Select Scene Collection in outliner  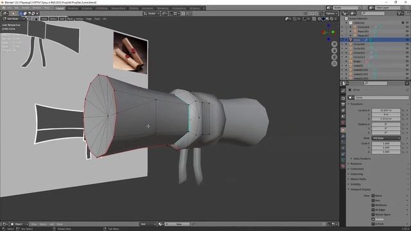358,19
